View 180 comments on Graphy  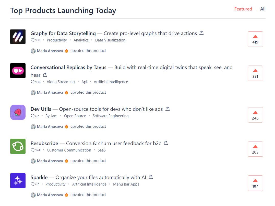click(x=35, y=40)
